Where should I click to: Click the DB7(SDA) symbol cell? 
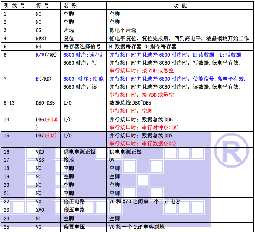[46, 136]
